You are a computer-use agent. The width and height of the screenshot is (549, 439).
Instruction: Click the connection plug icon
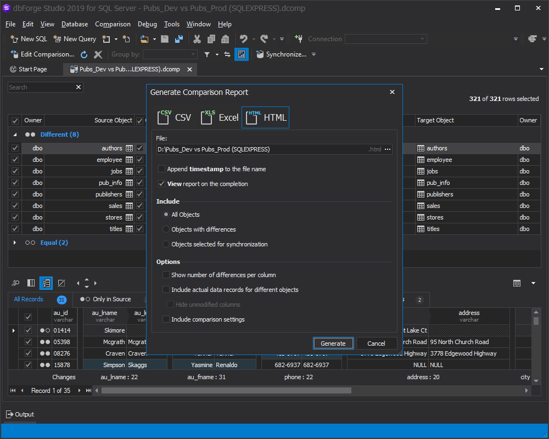coord(299,39)
